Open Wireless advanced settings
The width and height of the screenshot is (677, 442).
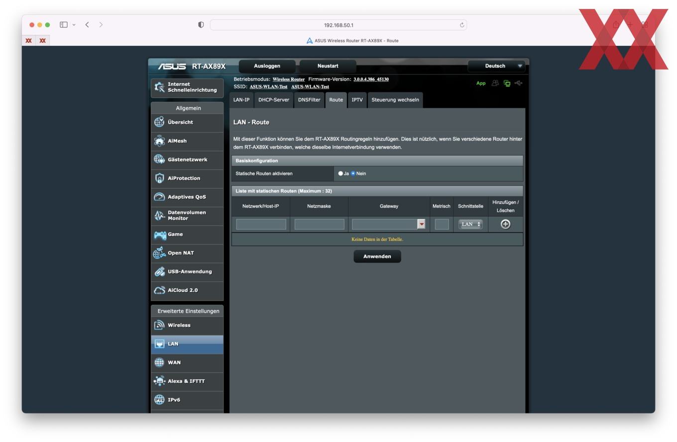(187, 325)
